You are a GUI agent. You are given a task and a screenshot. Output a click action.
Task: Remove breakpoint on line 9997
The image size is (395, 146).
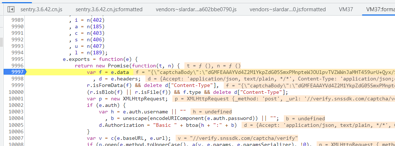point(15,72)
